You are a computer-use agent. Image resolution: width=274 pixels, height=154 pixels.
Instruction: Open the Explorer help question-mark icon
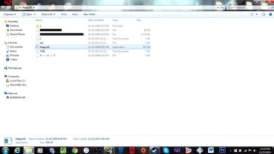(x=270, y=14)
